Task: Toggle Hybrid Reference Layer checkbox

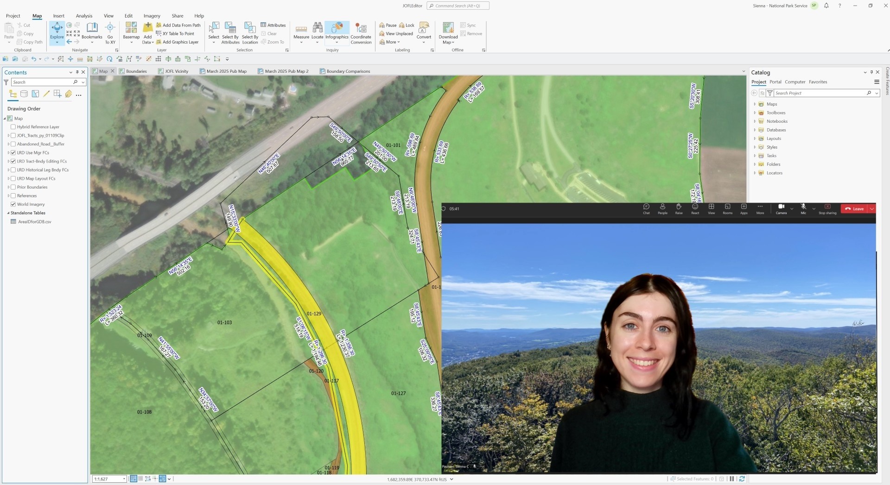Action: click(x=13, y=127)
